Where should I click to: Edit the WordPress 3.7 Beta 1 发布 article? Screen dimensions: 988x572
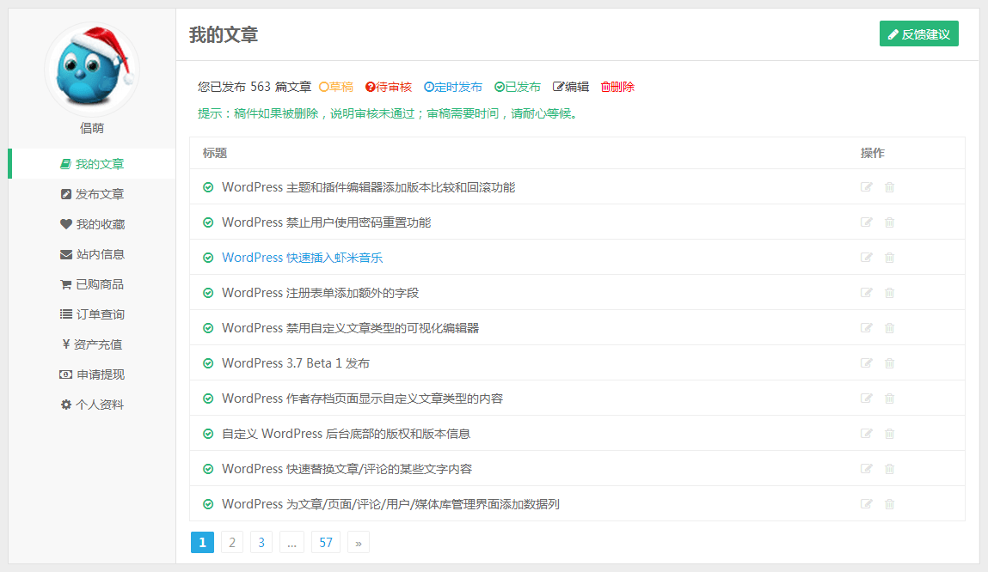[x=867, y=363]
